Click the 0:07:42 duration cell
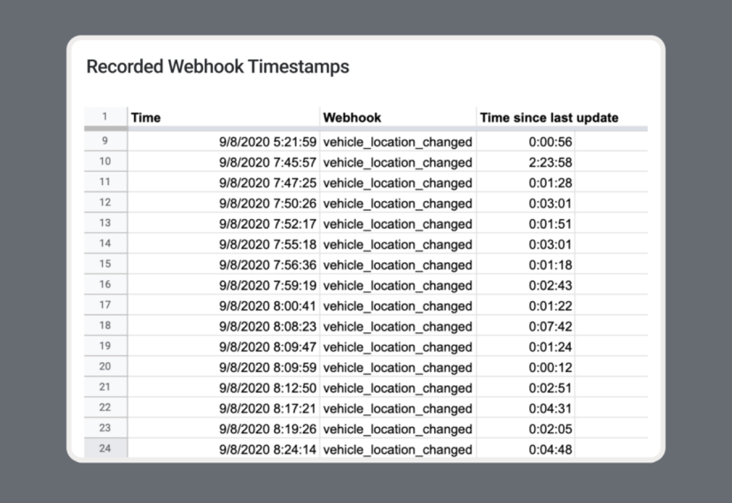 (x=550, y=326)
